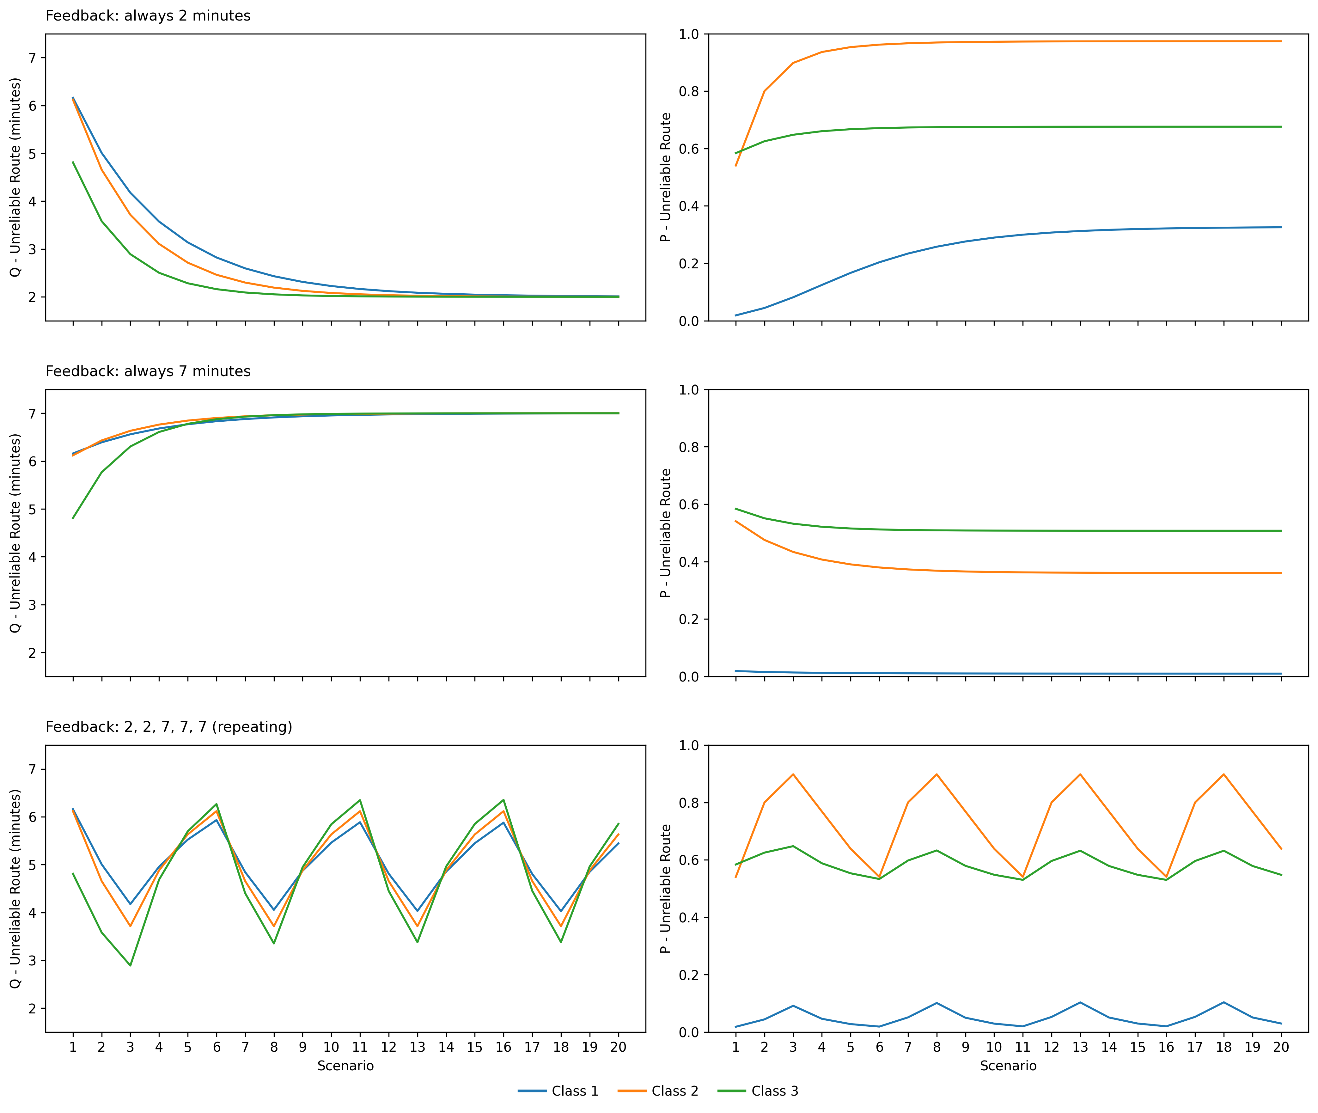The image size is (1318, 1113).
Task: Click the 1.0 y-tick of top-right chart
Action: pos(689,34)
